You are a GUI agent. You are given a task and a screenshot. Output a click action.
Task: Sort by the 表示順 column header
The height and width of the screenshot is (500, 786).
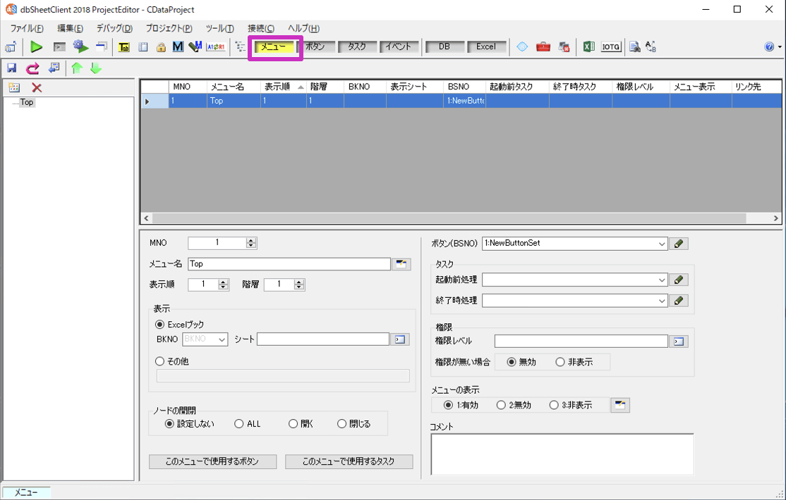coord(283,87)
